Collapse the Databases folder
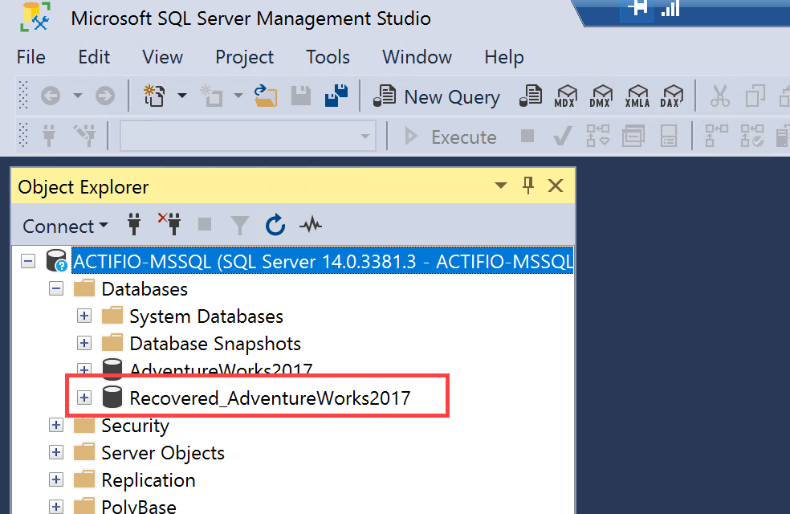Image resolution: width=790 pixels, height=514 pixels. click(x=56, y=289)
